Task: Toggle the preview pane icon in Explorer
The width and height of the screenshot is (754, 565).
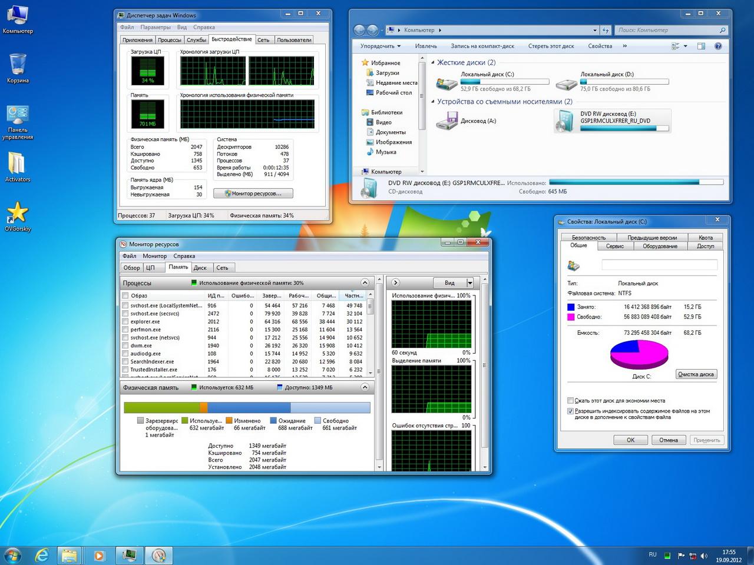Action: pos(701,46)
